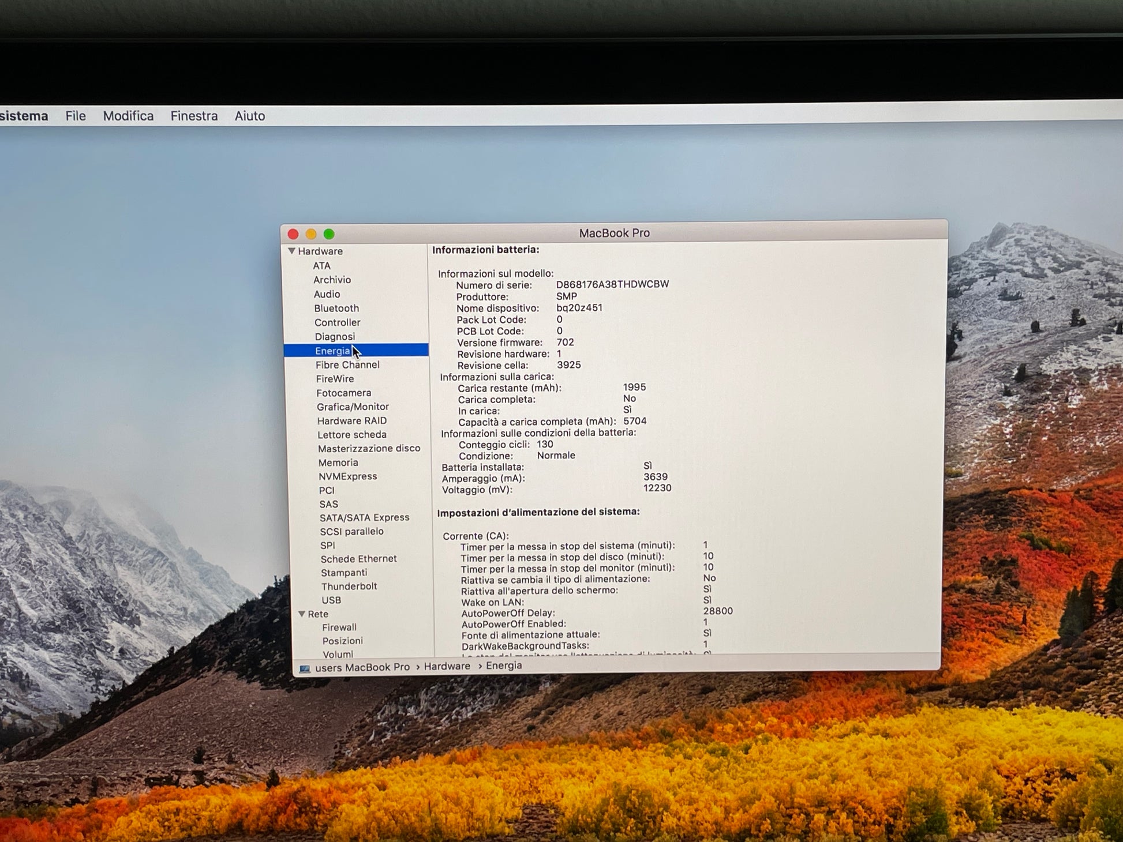The image size is (1123, 842).
Task: Select Memoria in the sidebar
Action: point(338,463)
